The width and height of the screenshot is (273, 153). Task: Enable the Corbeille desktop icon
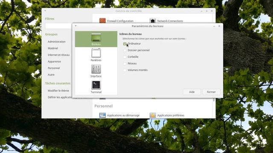tap(125, 57)
